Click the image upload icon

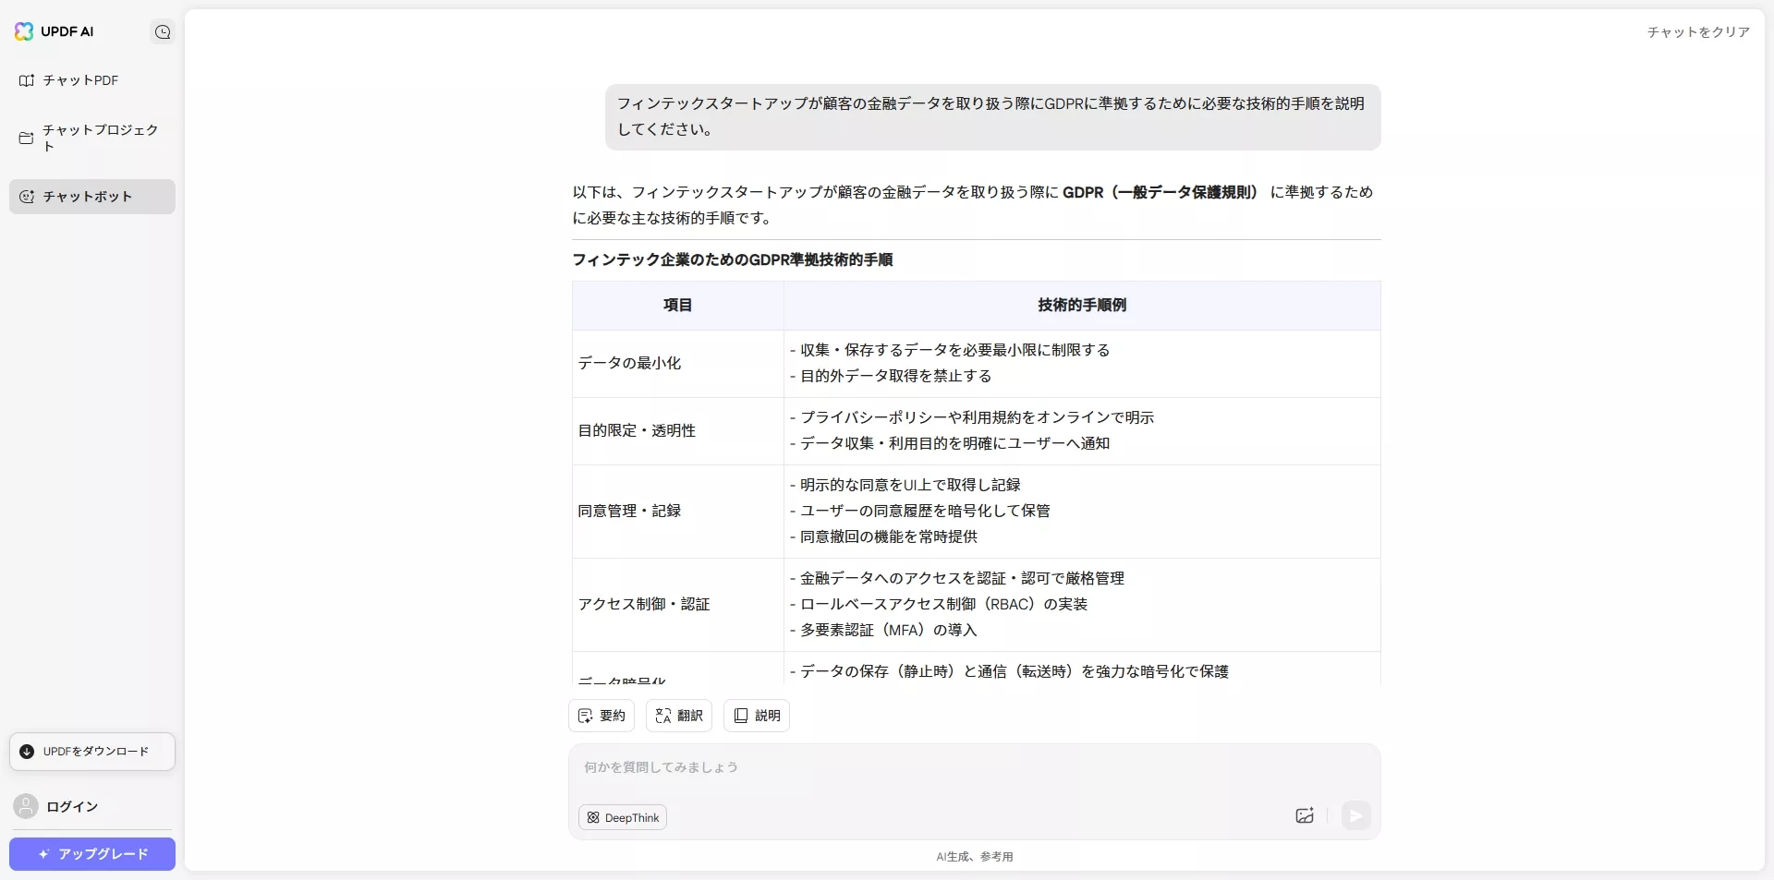click(x=1305, y=815)
